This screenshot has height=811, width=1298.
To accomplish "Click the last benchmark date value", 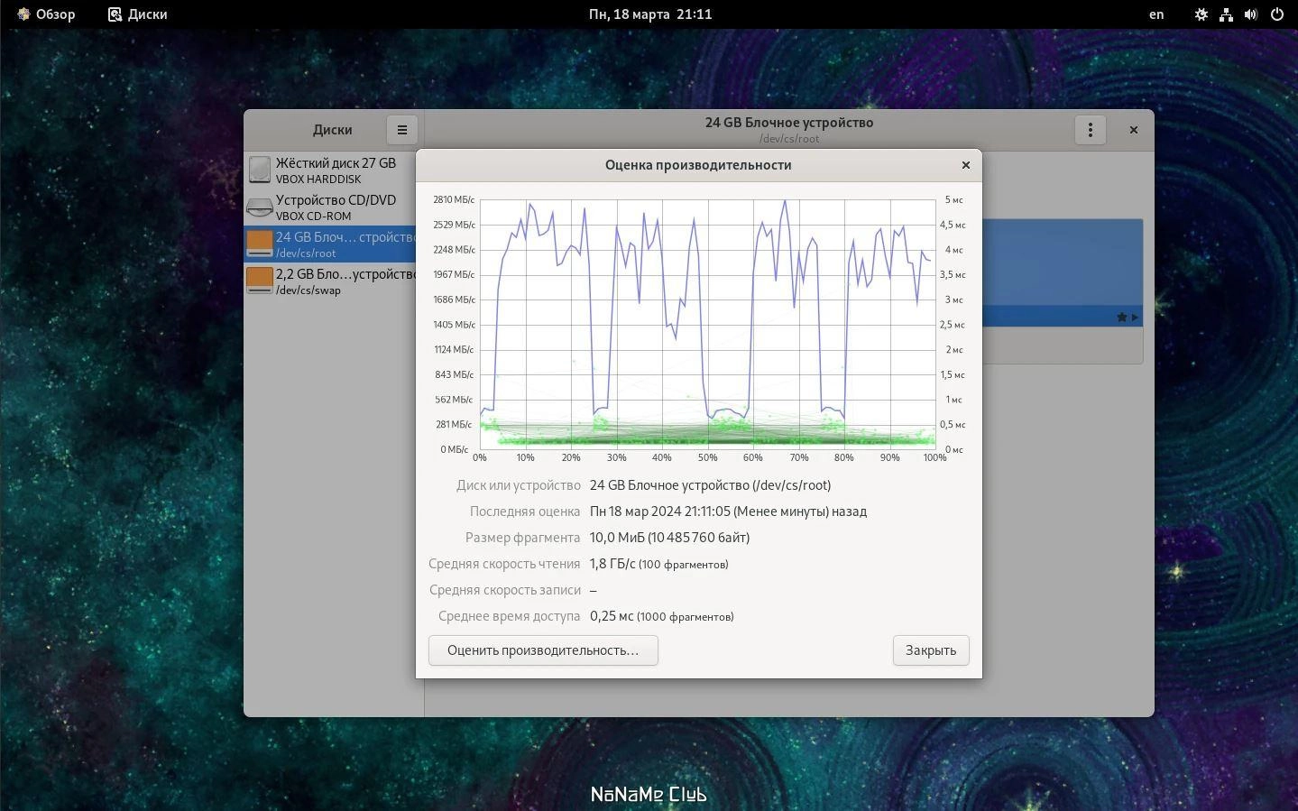I will pyautogui.click(x=728, y=511).
